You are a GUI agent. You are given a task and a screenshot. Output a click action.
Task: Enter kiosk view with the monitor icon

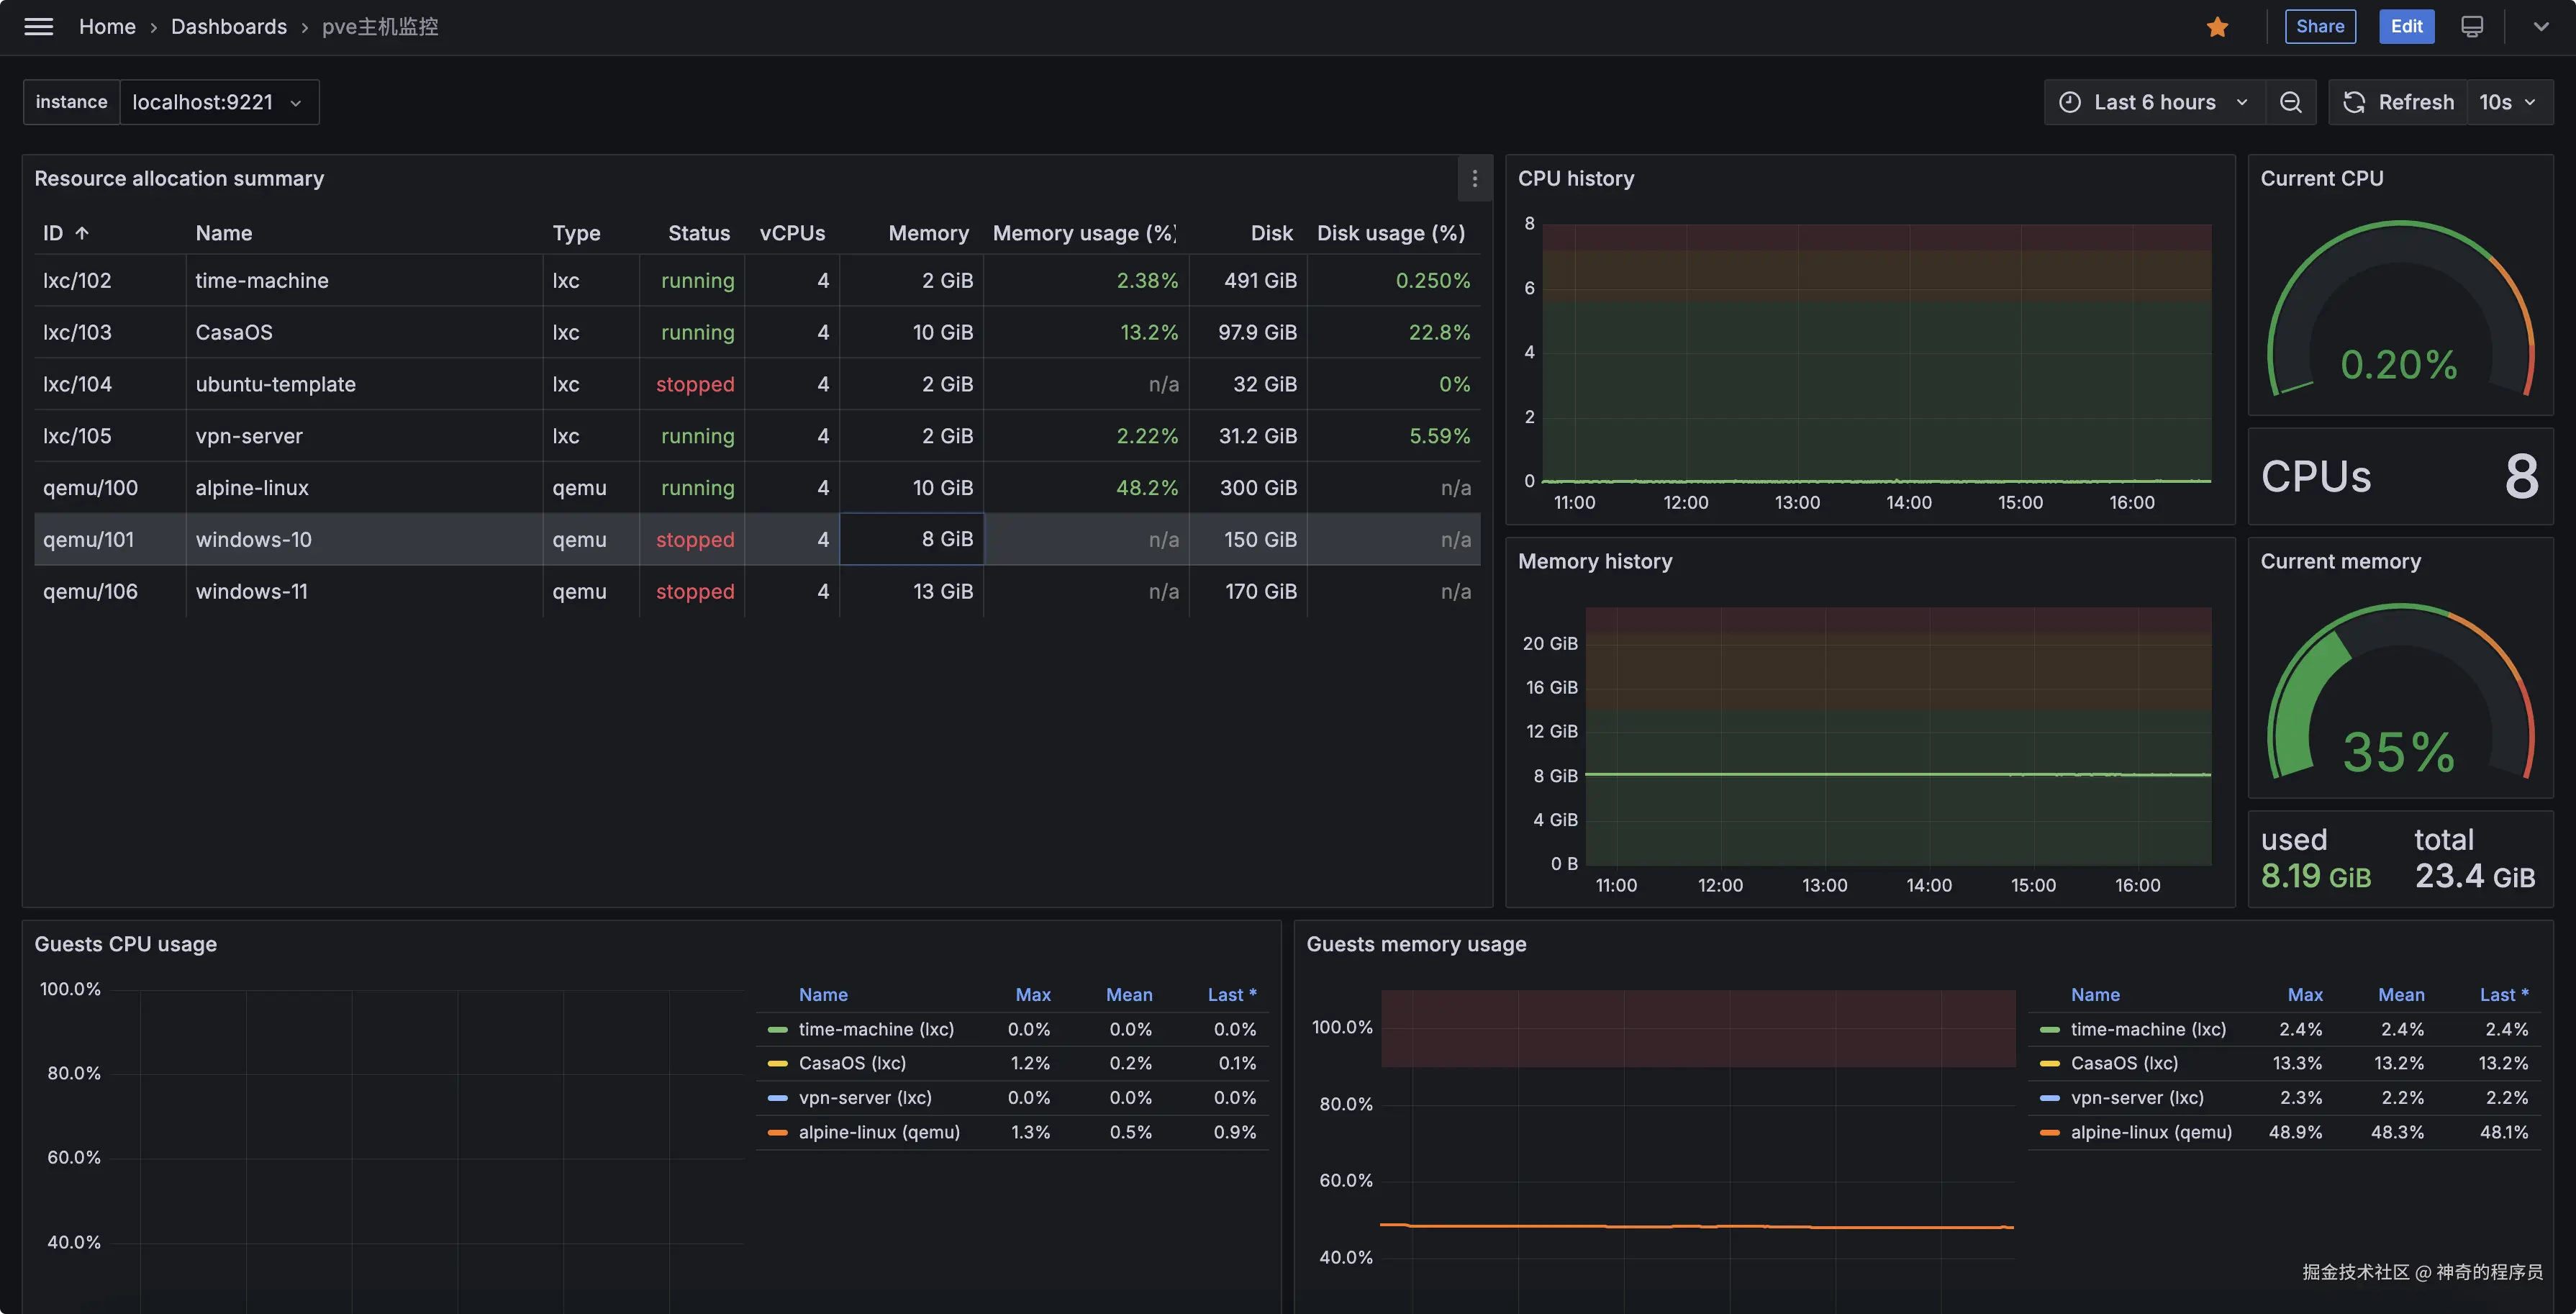click(2471, 27)
